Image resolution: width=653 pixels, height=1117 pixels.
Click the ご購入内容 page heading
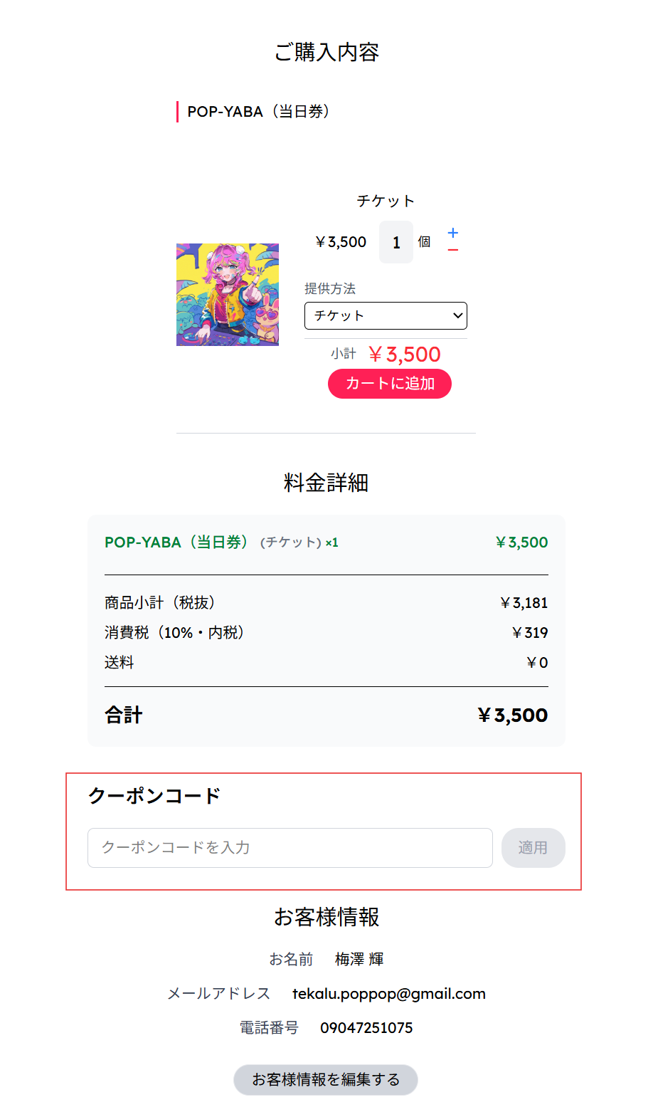pyautogui.click(x=326, y=52)
